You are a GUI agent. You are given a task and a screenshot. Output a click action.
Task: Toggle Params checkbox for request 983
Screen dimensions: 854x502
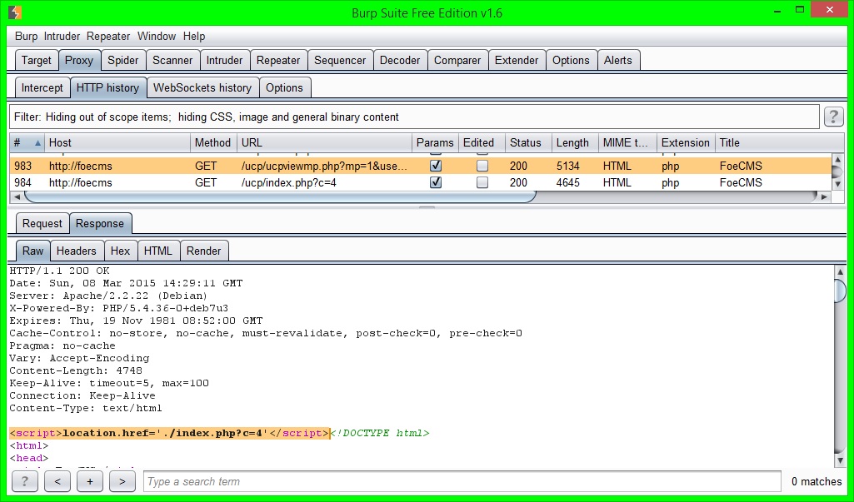[436, 166]
